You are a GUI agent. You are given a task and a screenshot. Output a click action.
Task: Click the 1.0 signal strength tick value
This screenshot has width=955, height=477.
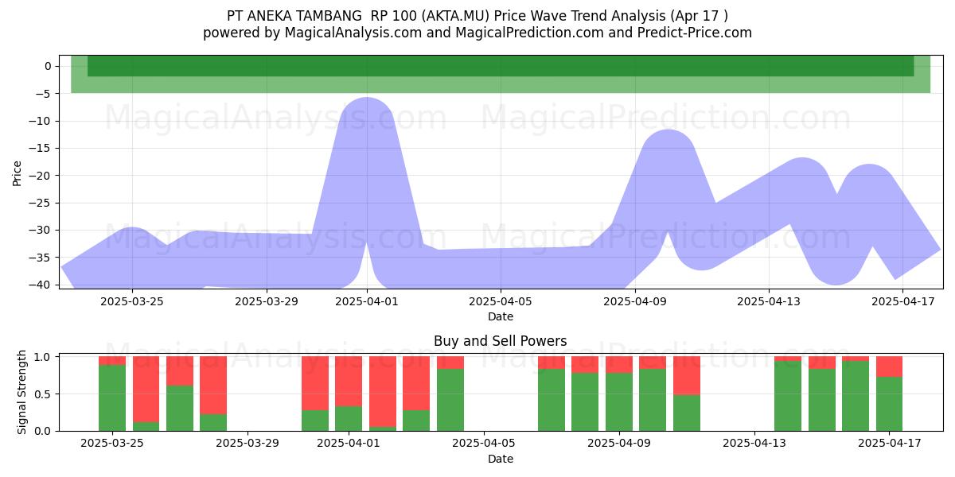(x=45, y=357)
